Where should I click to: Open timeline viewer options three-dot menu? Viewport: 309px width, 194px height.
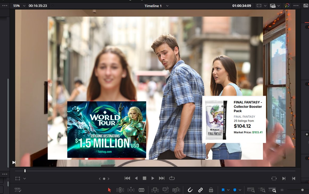pyautogui.click(x=296, y=6)
